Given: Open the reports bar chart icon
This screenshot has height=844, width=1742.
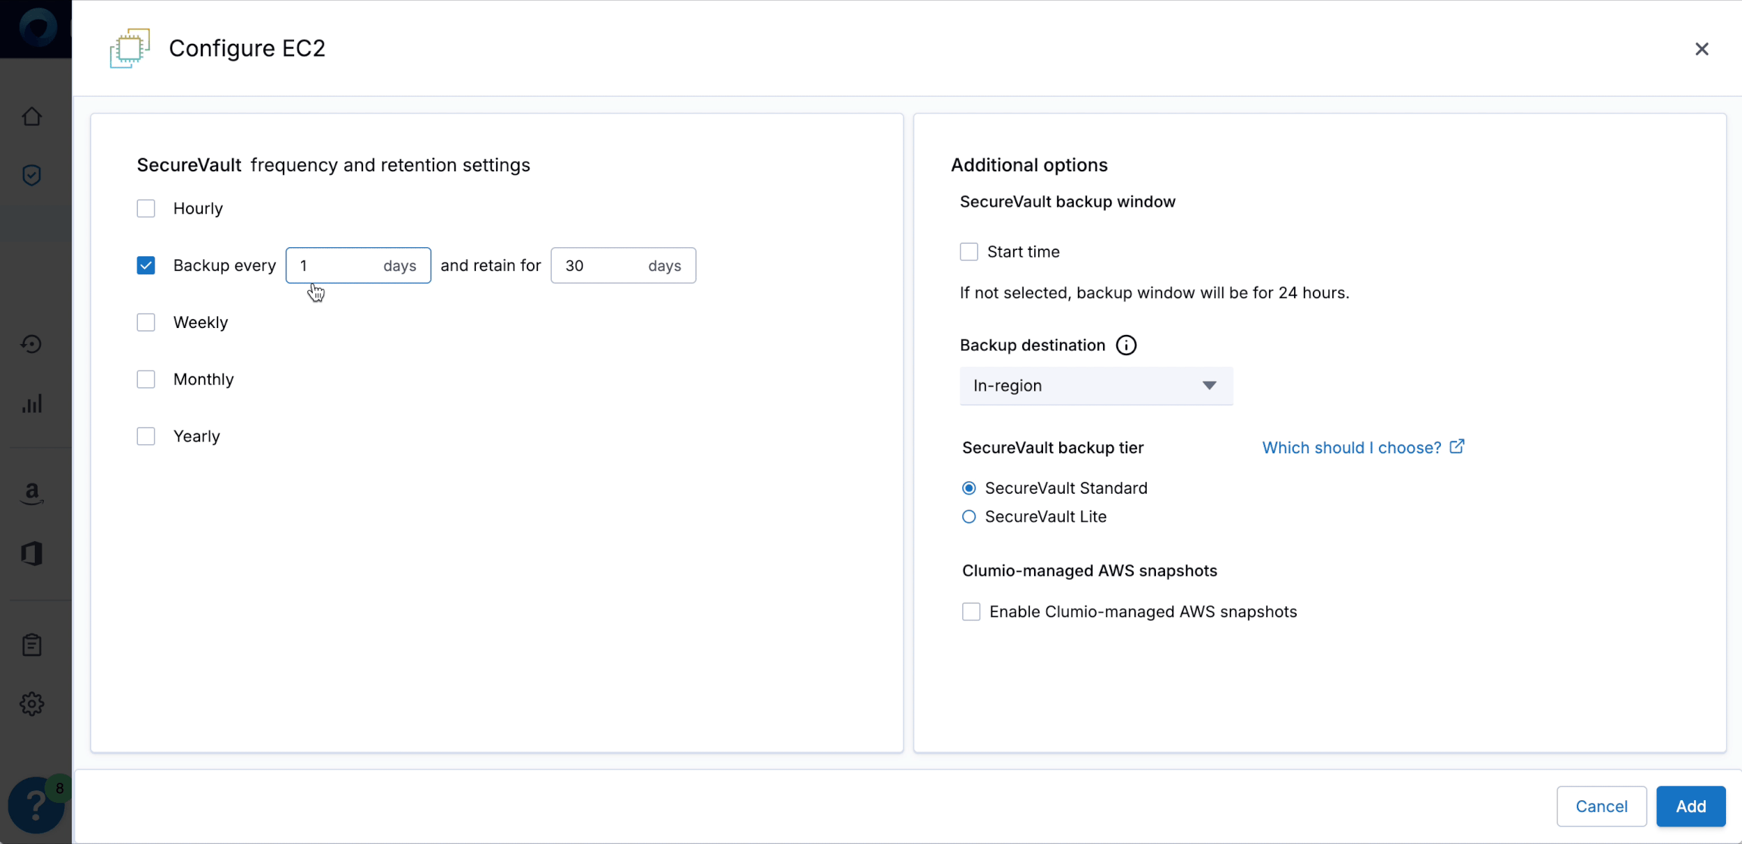Looking at the screenshot, I should 32,404.
